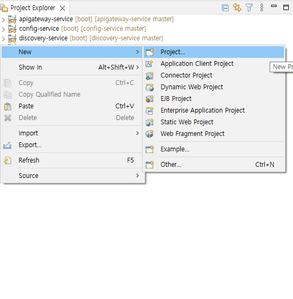The image size is (293, 299).
Task: Click the Enterprise Application Project icon
Action: click(x=149, y=110)
